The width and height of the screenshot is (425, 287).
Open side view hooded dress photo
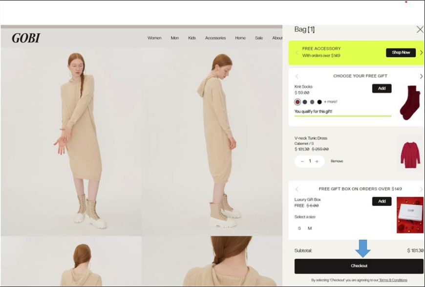point(212,142)
